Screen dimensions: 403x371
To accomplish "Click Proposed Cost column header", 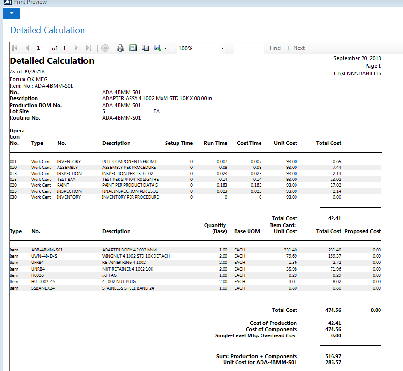I will (x=363, y=231).
